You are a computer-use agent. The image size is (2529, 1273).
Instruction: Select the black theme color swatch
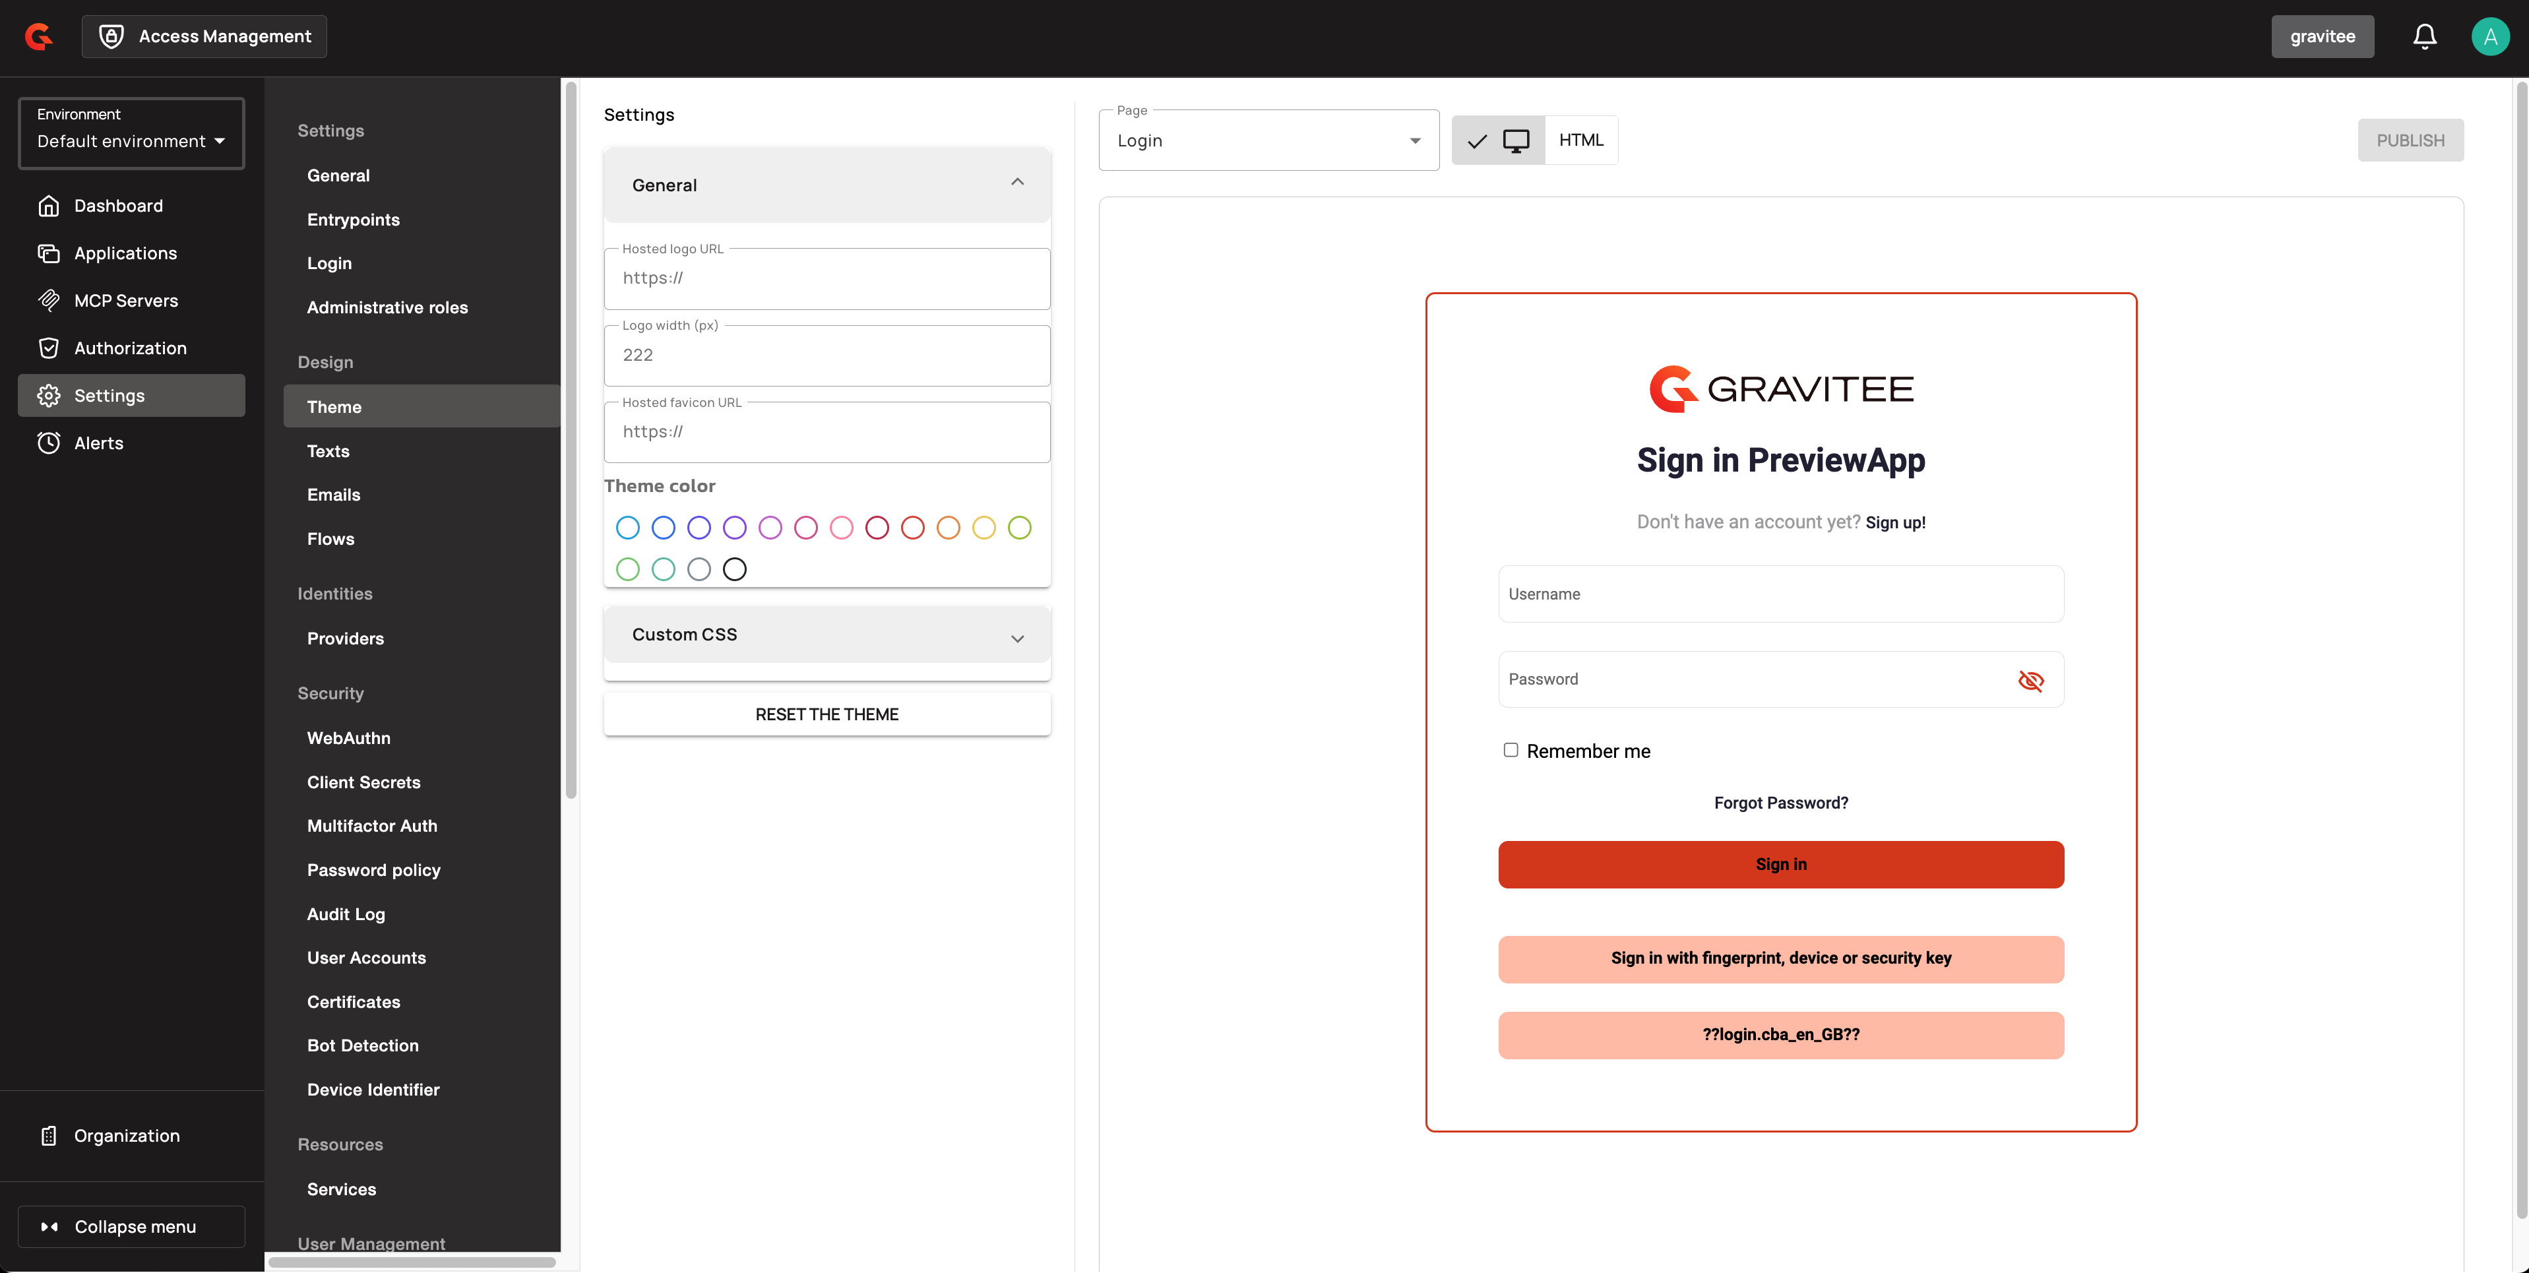734,569
